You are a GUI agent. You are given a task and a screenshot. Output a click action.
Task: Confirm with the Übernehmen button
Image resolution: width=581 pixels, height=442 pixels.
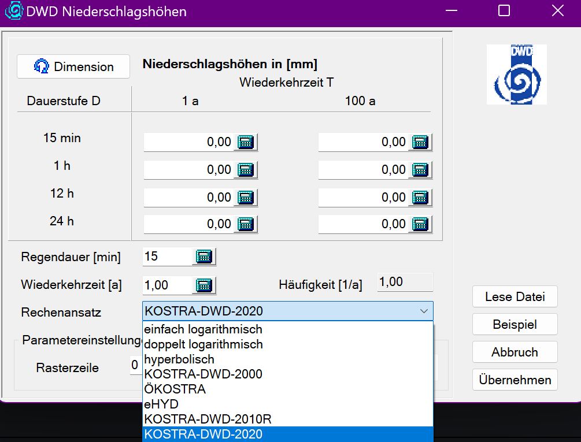click(515, 380)
